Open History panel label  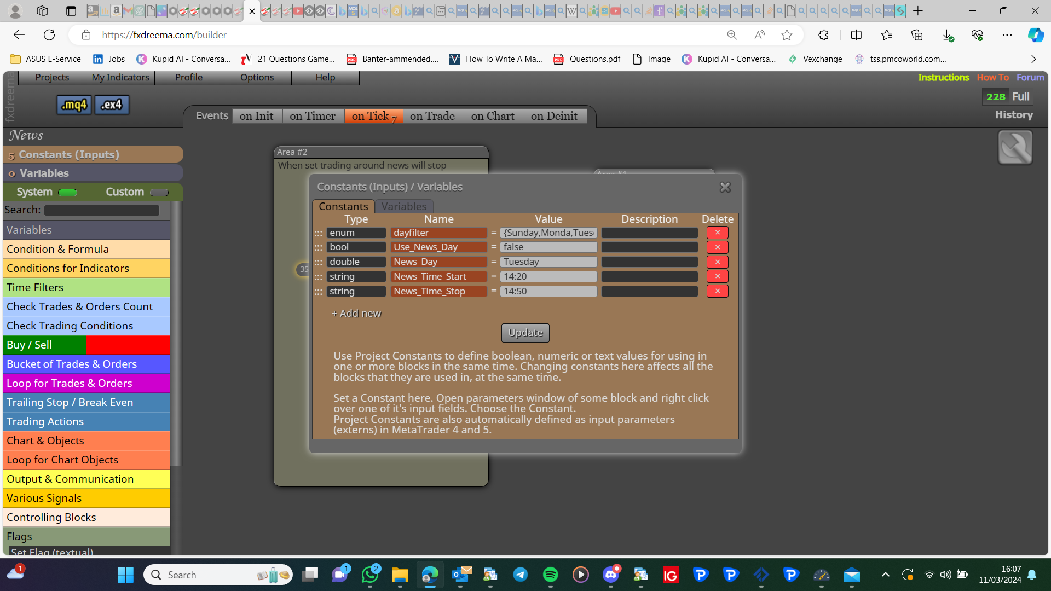coord(1014,115)
